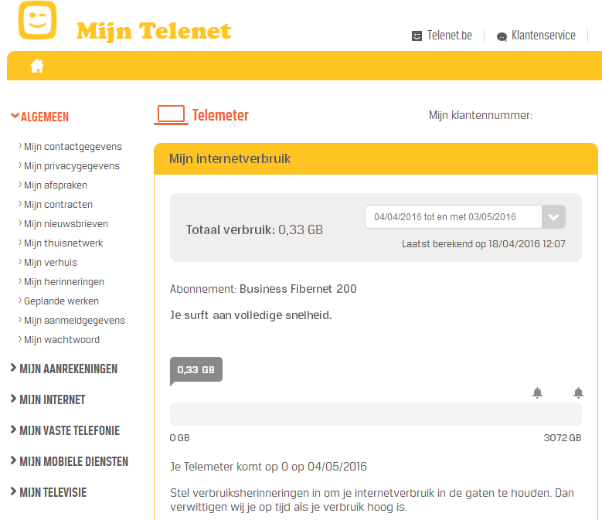Viewport: 602px width, 520px height.
Task: Click the rightmost bell reminder icon
Action: tap(578, 393)
